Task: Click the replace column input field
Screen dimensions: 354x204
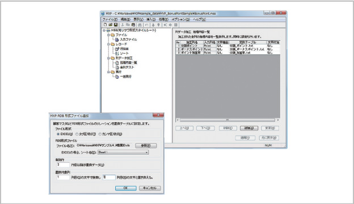Action: [109, 177]
